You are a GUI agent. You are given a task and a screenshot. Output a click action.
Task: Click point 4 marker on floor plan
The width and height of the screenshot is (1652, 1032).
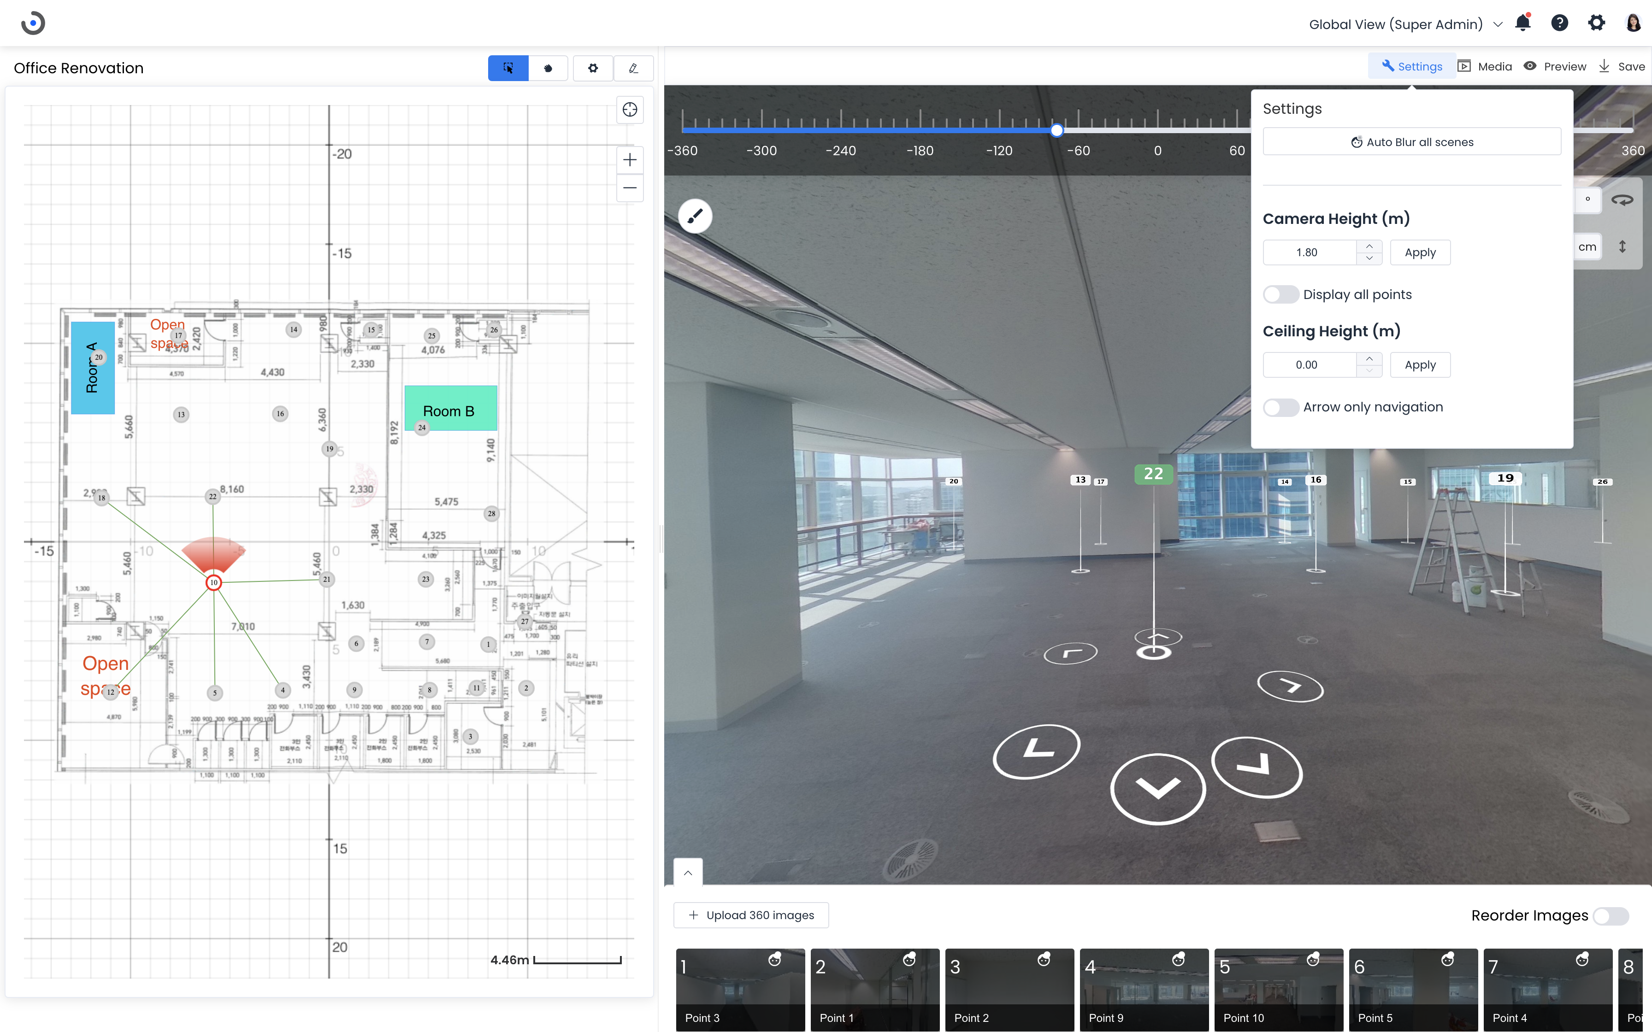tap(283, 690)
